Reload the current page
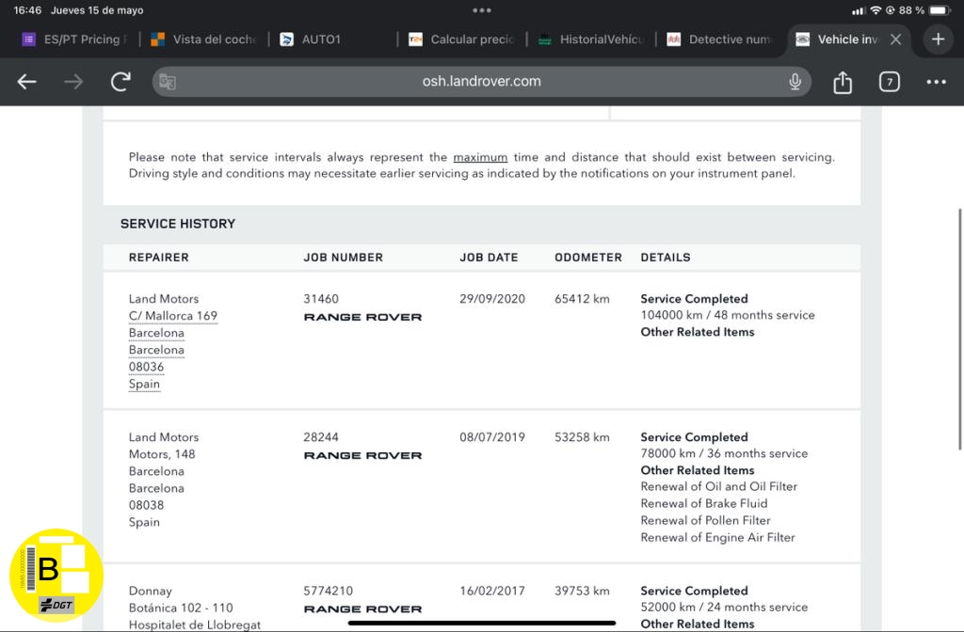964x632 pixels. [x=120, y=81]
